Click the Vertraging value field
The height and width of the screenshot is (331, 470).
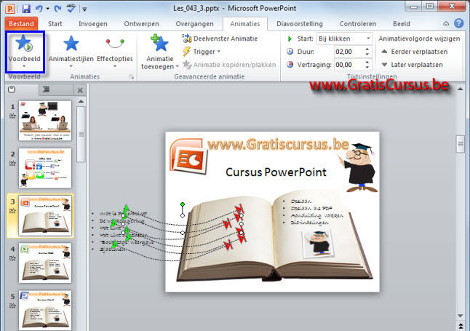[x=348, y=65]
